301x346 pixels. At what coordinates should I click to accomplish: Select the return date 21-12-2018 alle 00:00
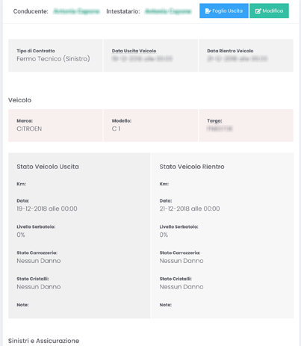[190, 208]
